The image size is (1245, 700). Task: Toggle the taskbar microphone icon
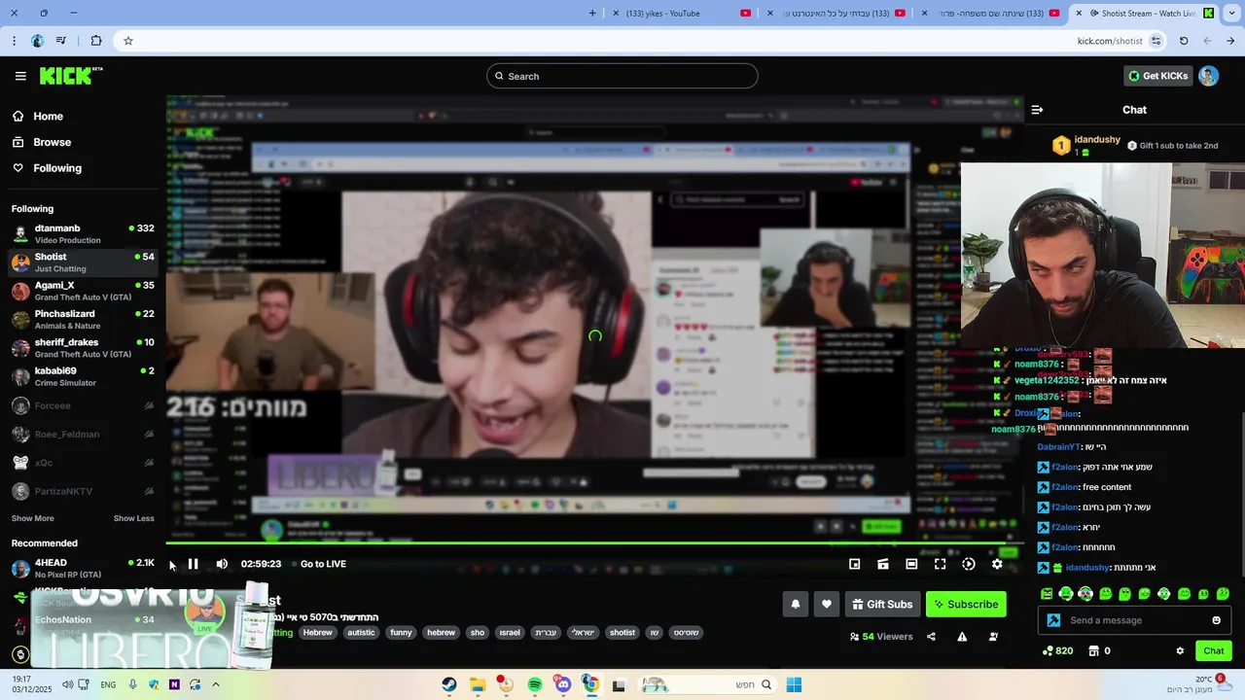tap(132, 684)
